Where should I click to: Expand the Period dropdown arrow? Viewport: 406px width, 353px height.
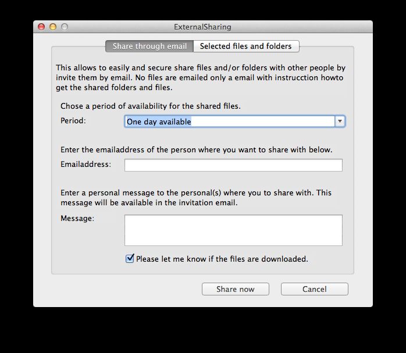pyautogui.click(x=340, y=121)
